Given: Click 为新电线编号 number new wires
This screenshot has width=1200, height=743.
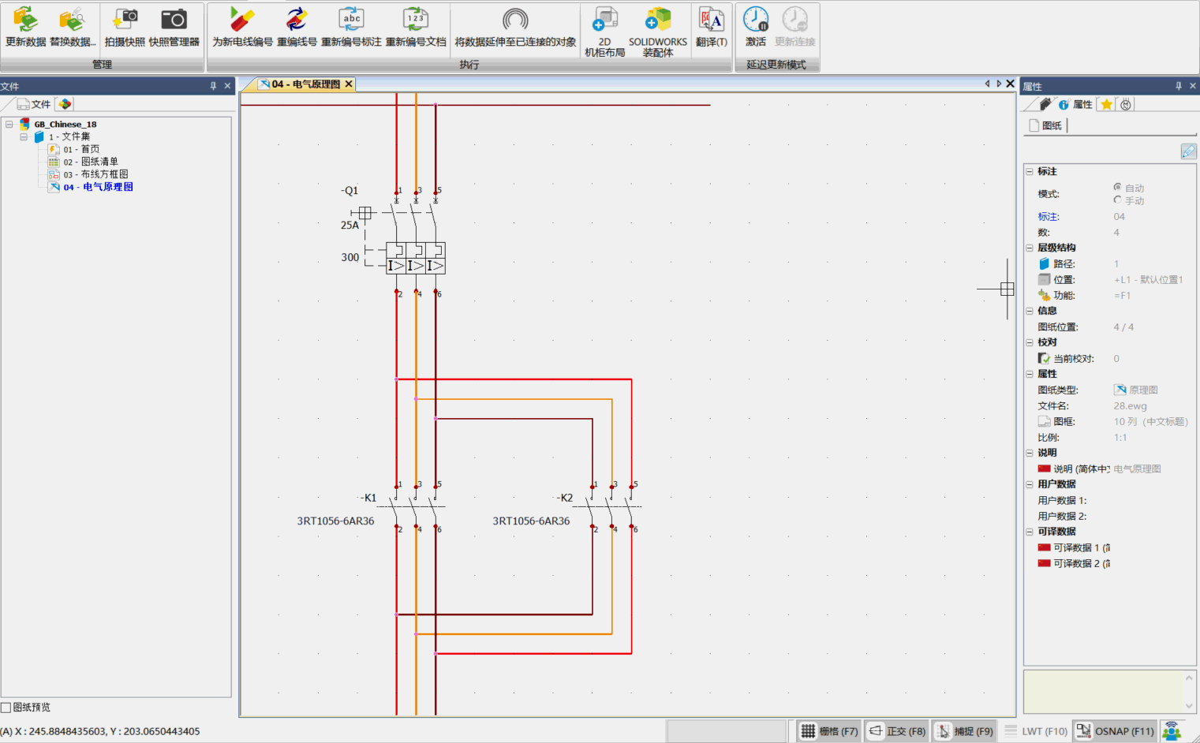Looking at the screenshot, I should (242, 20).
